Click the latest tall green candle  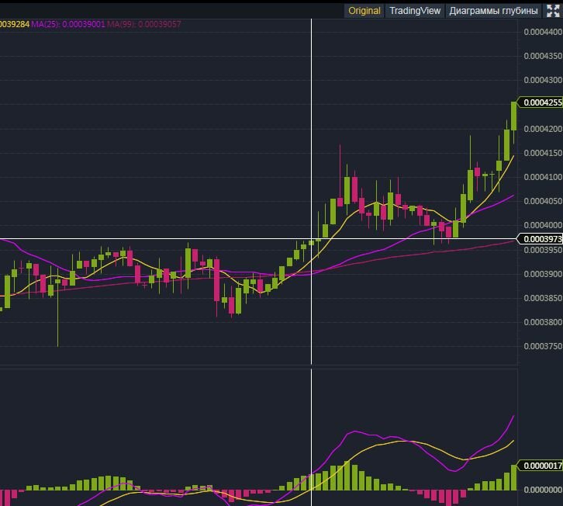coord(514,116)
